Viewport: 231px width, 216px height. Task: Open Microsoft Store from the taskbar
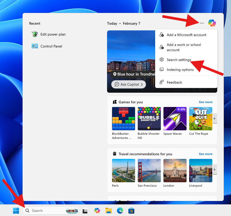pos(131,211)
